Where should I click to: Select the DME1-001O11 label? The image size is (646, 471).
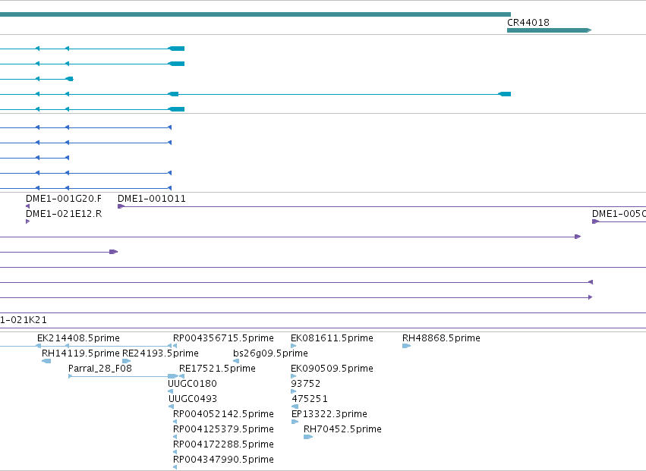[152, 199]
